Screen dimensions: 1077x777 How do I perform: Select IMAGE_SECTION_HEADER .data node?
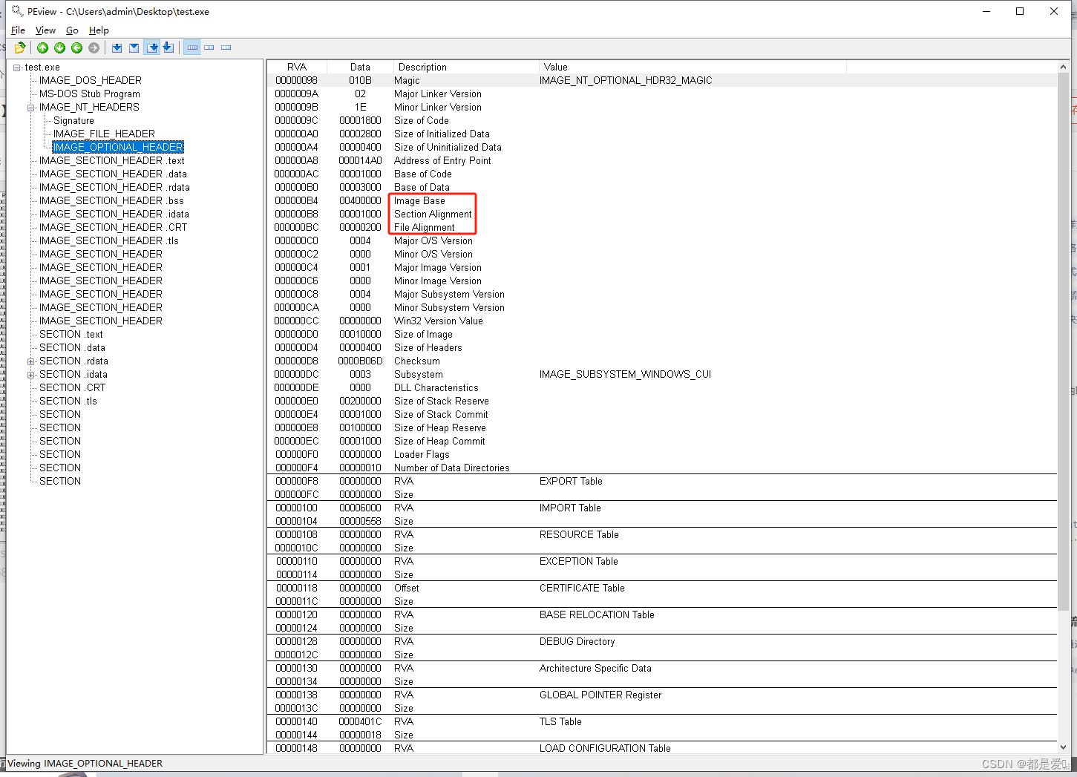click(x=113, y=174)
